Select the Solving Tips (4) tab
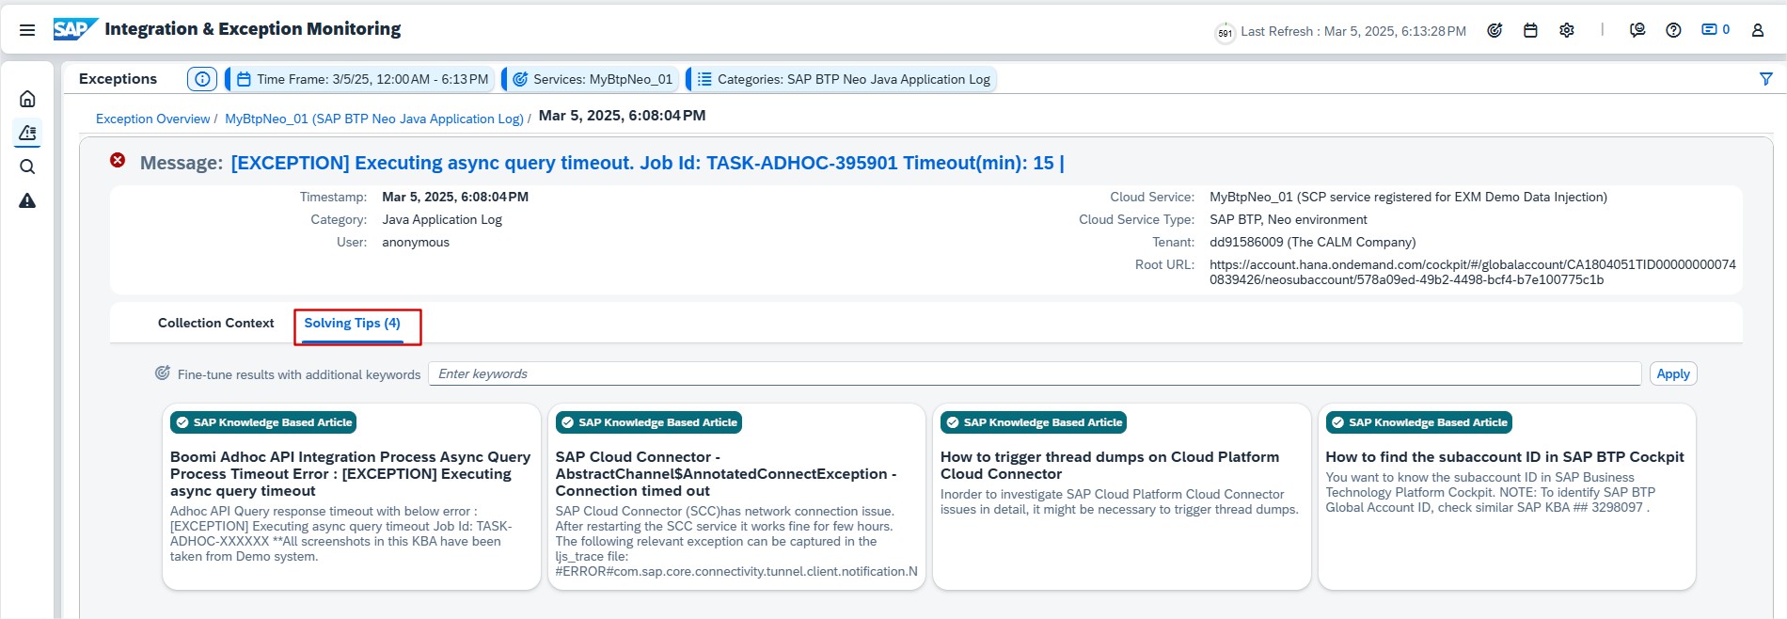Viewport: 1787px width, 619px height. point(352,323)
